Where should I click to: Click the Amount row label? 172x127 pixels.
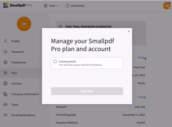point(61,107)
